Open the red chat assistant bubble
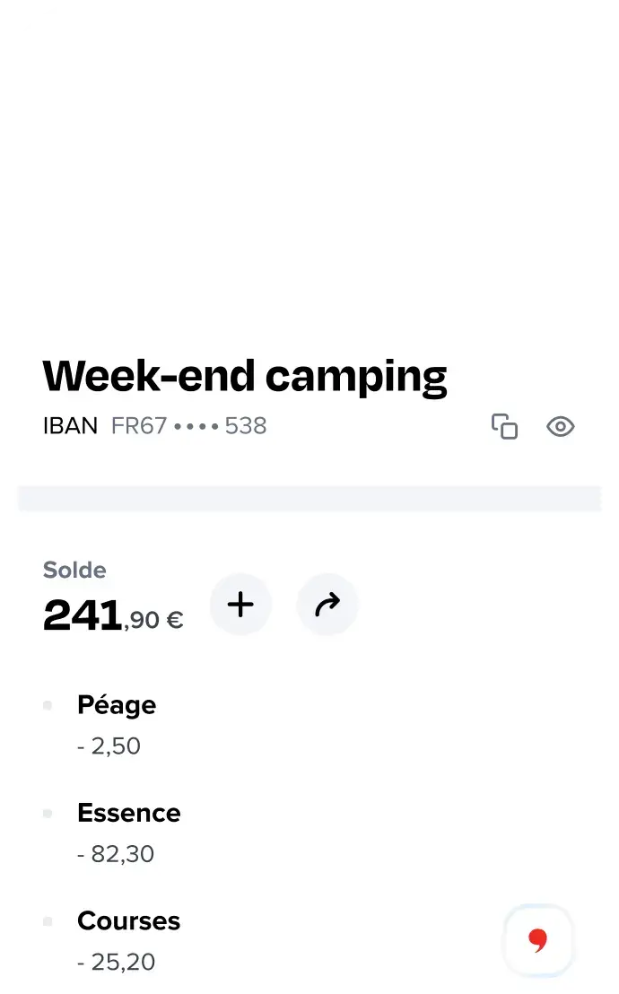This screenshot has width=619, height=994. click(x=538, y=940)
